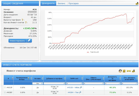This screenshot has width=139, height=96.
Task: Click Оферта filter input field
Action: coord(94,83)
